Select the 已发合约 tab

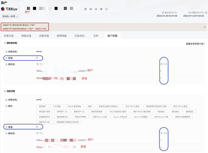coord(79,36)
